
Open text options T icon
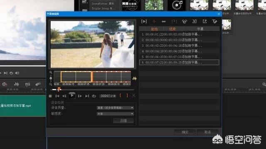point(214,22)
